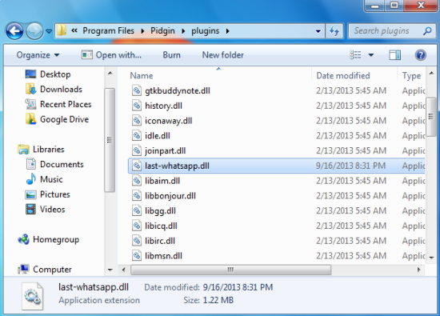Expand the arrow after Program Files
The width and height of the screenshot is (440, 316).
[142, 31]
